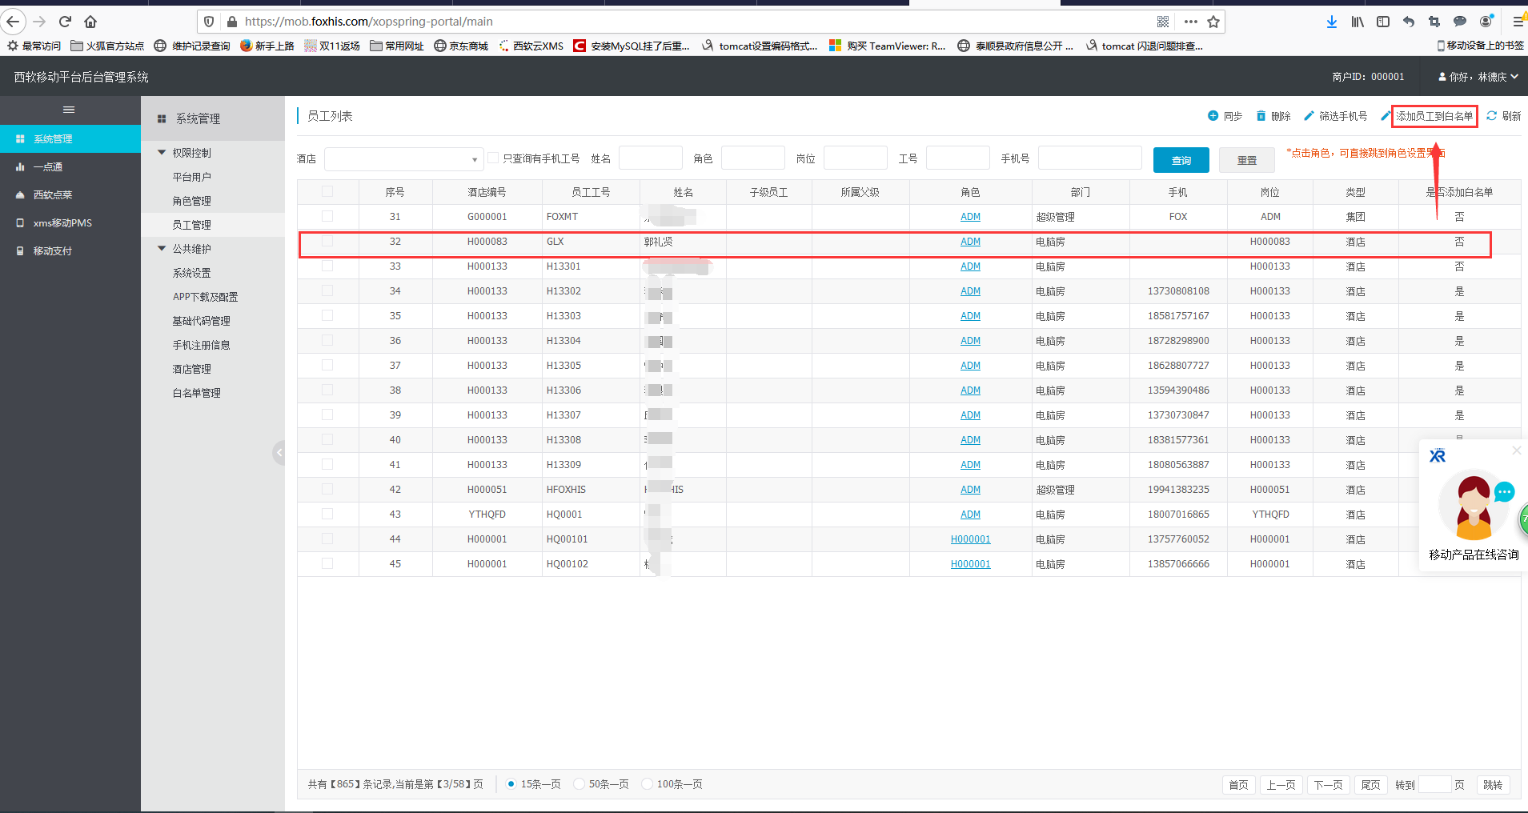Click 添加员工到白名单 button
1528x813 pixels.
pos(1434,116)
